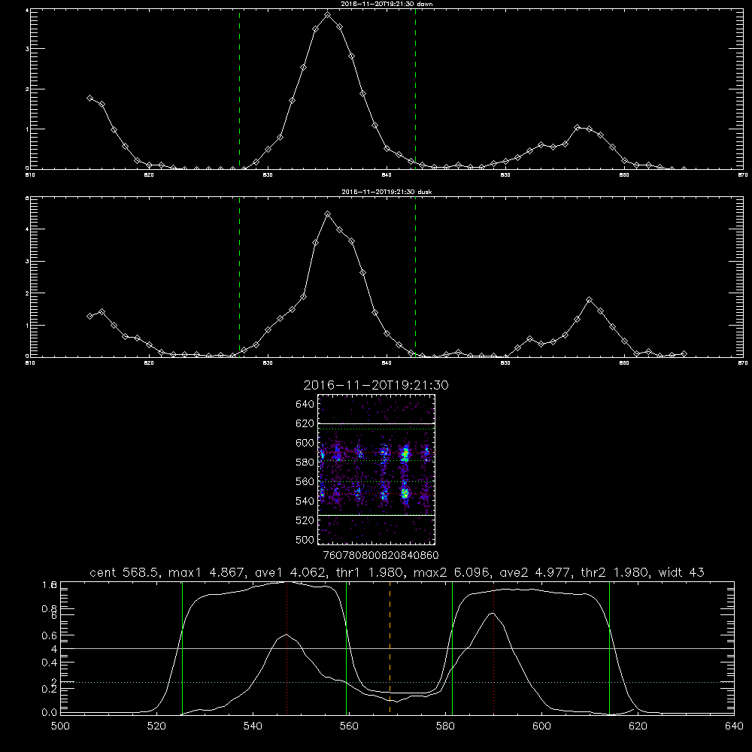Viewport: 752px width, 752px height.
Task: Click the 520 label on spectral image y-axis
Action: [305, 520]
